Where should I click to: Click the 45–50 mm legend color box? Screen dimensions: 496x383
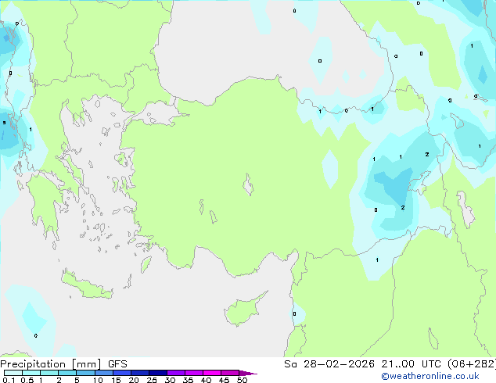click(x=230, y=373)
